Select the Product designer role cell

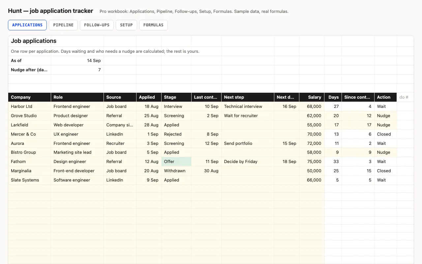[77, 116]
